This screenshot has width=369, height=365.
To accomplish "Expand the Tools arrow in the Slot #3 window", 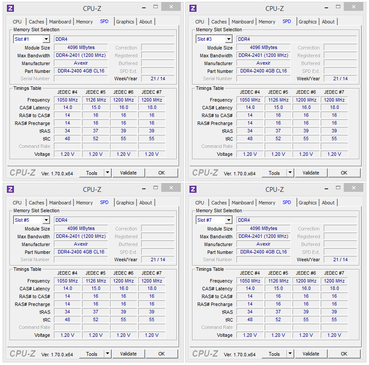I will pos(290,173).
